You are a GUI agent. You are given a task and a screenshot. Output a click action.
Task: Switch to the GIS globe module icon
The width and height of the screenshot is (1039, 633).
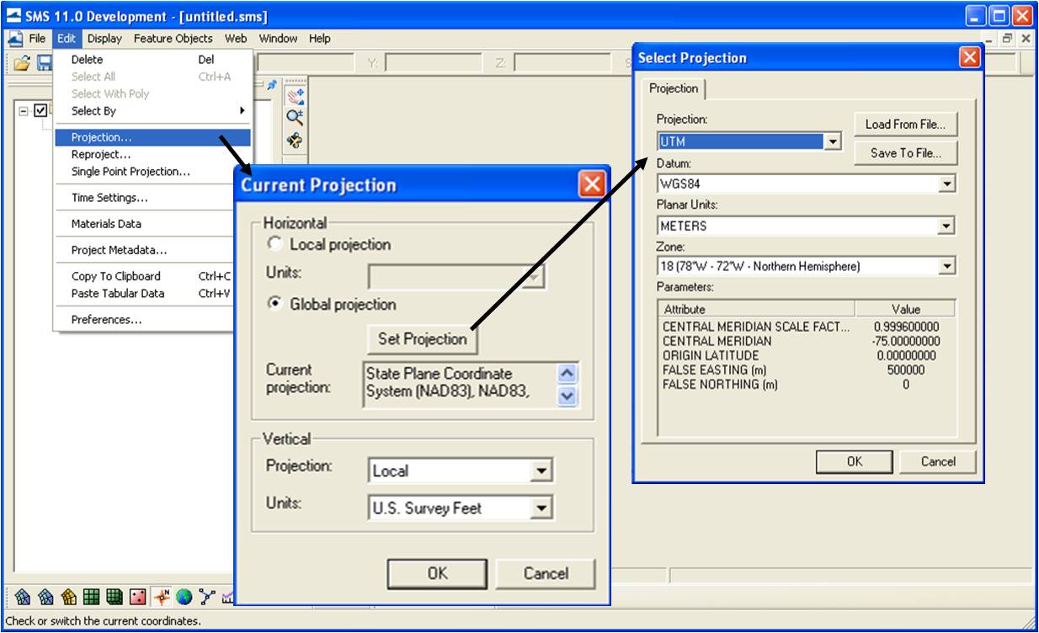(184, 597)
